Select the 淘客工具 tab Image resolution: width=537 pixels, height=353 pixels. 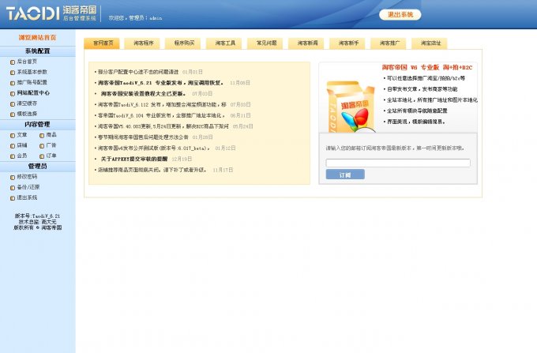tap(224, 43)
